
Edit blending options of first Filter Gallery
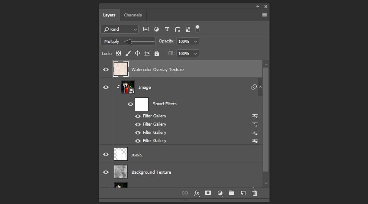tap(255, 116)
